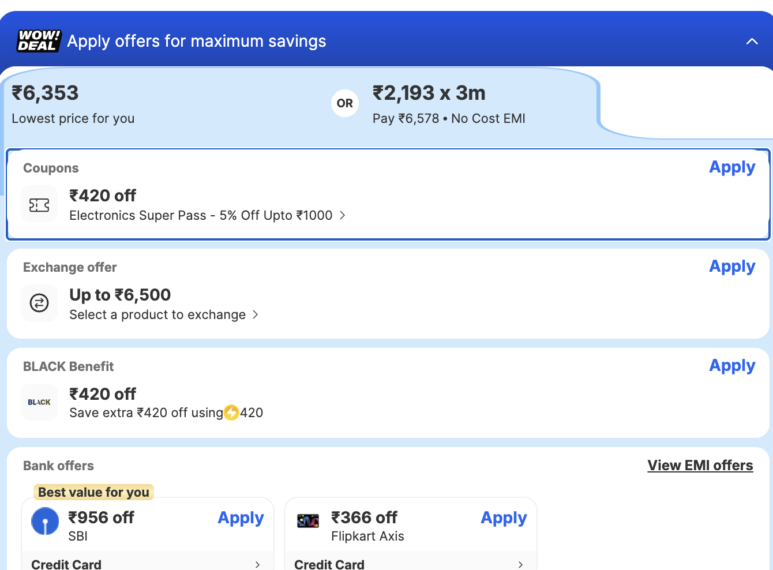
Task: Click the WOW! DEAL badge
Action: [x=38, y=41]
